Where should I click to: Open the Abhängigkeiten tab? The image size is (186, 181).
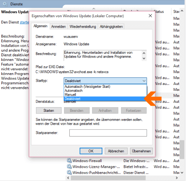pos(111,27)
